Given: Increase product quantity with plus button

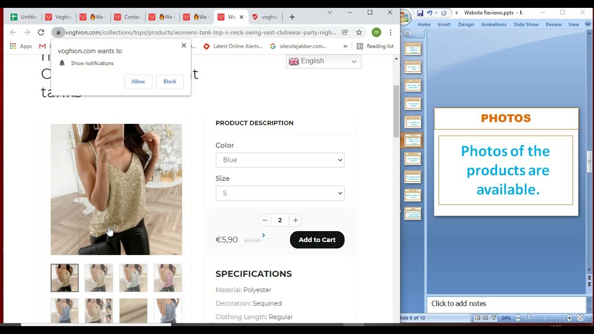Looking at the screenshot, I should click(x=296, y=220).
